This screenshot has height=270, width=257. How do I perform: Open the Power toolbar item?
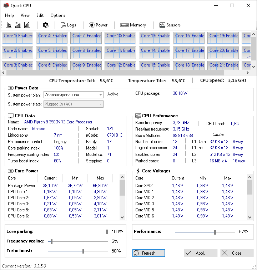tap(98, 25)
